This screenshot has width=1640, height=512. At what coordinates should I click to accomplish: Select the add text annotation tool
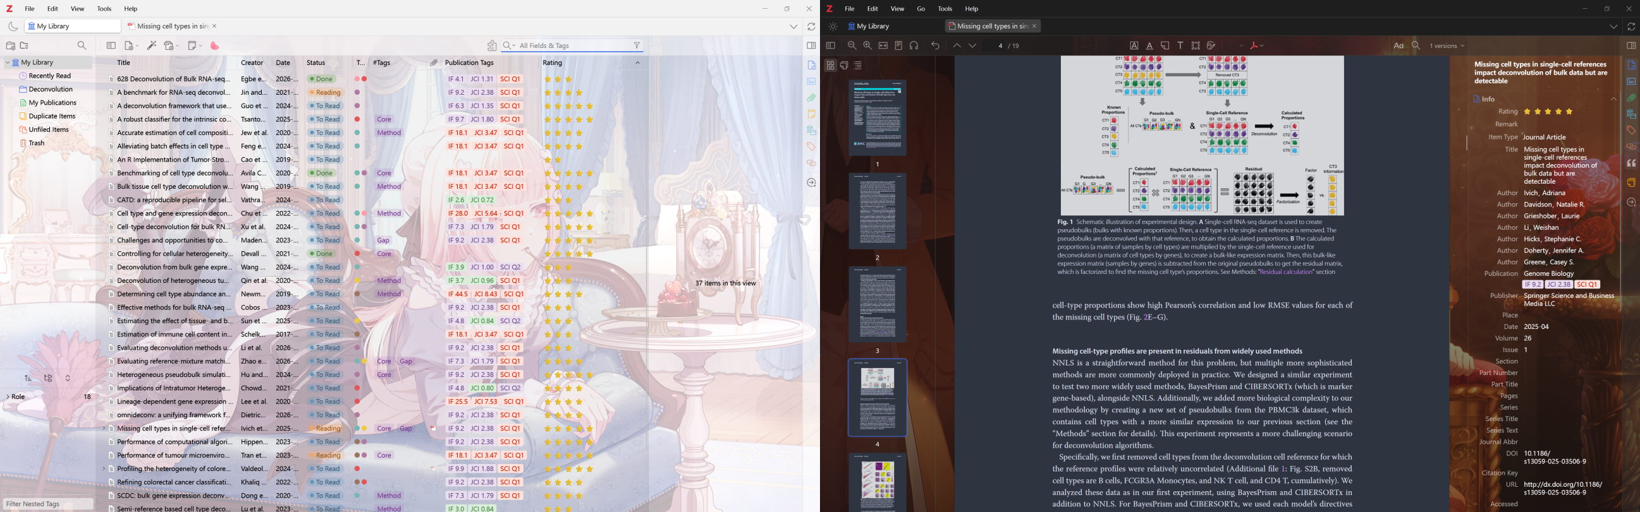1180,46
